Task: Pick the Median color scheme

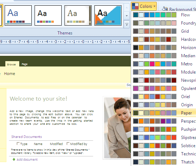Action: [x=164, y=56]
